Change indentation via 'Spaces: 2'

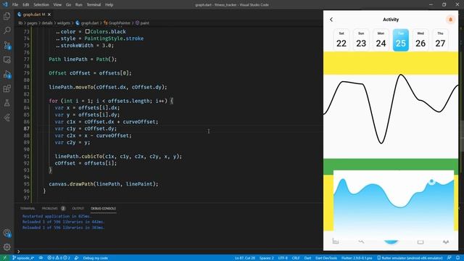click(266, 258)
